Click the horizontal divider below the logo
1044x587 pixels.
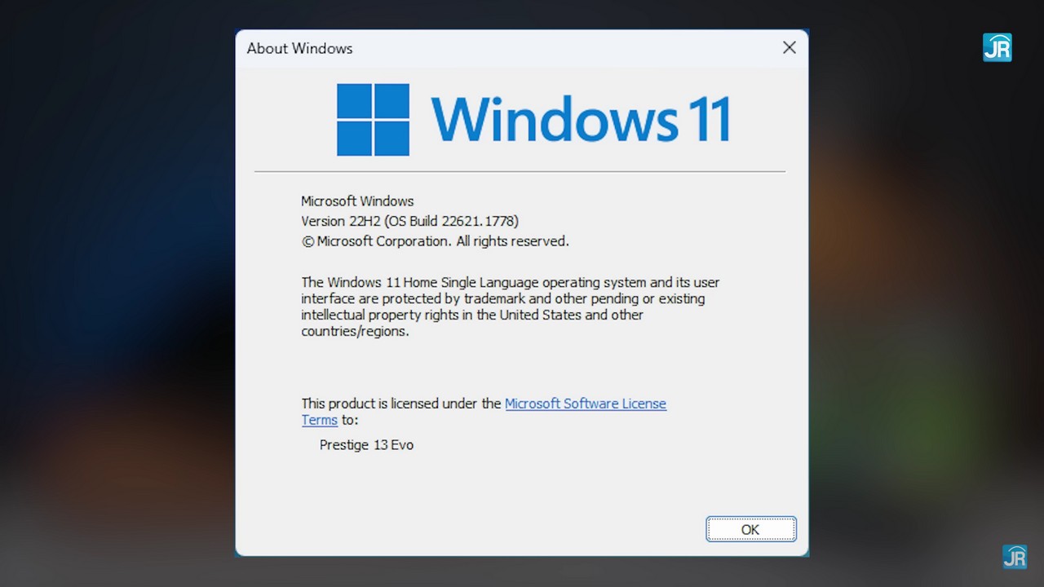(x=520, y=172)
